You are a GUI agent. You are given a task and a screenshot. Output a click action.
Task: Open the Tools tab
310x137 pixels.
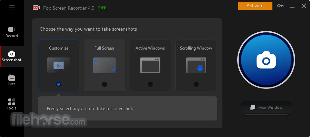(12, 104)
